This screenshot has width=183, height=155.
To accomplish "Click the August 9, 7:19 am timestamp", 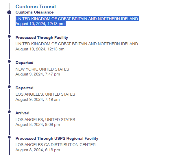I will point(38,100).
